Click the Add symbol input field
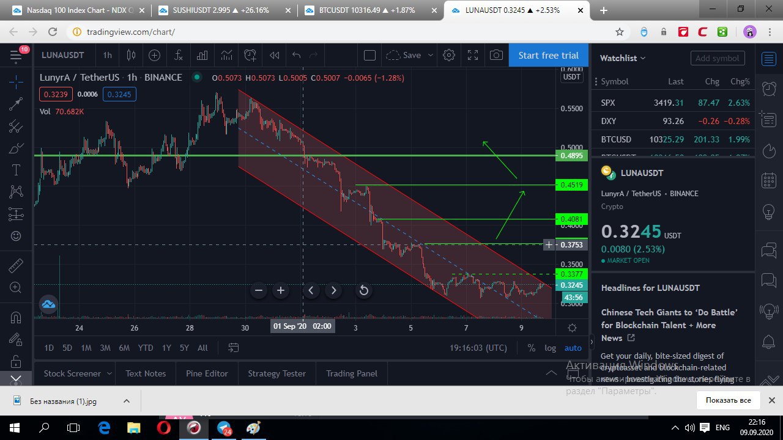 pos(718,58)
